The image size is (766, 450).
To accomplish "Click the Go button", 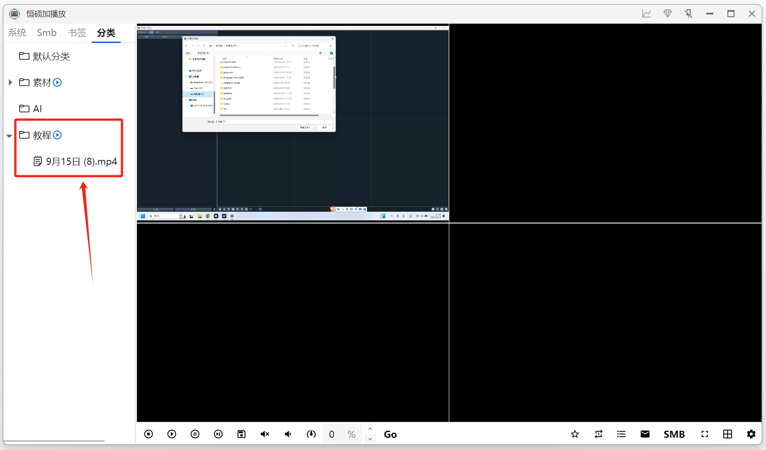I will coord(390,434).
